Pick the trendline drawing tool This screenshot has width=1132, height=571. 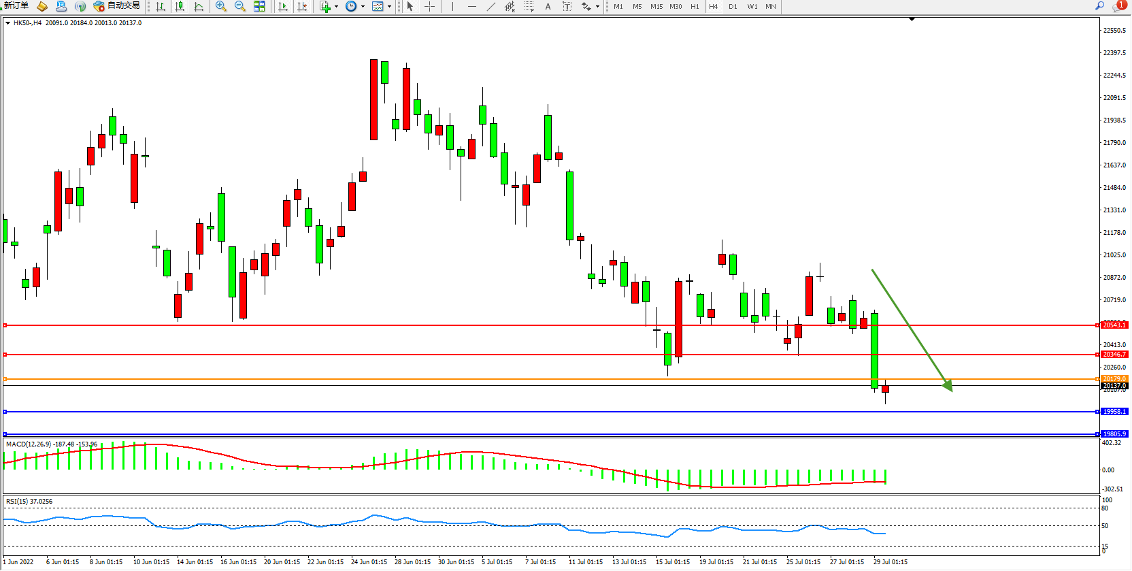pyautogui.click(x=491, y=6)
